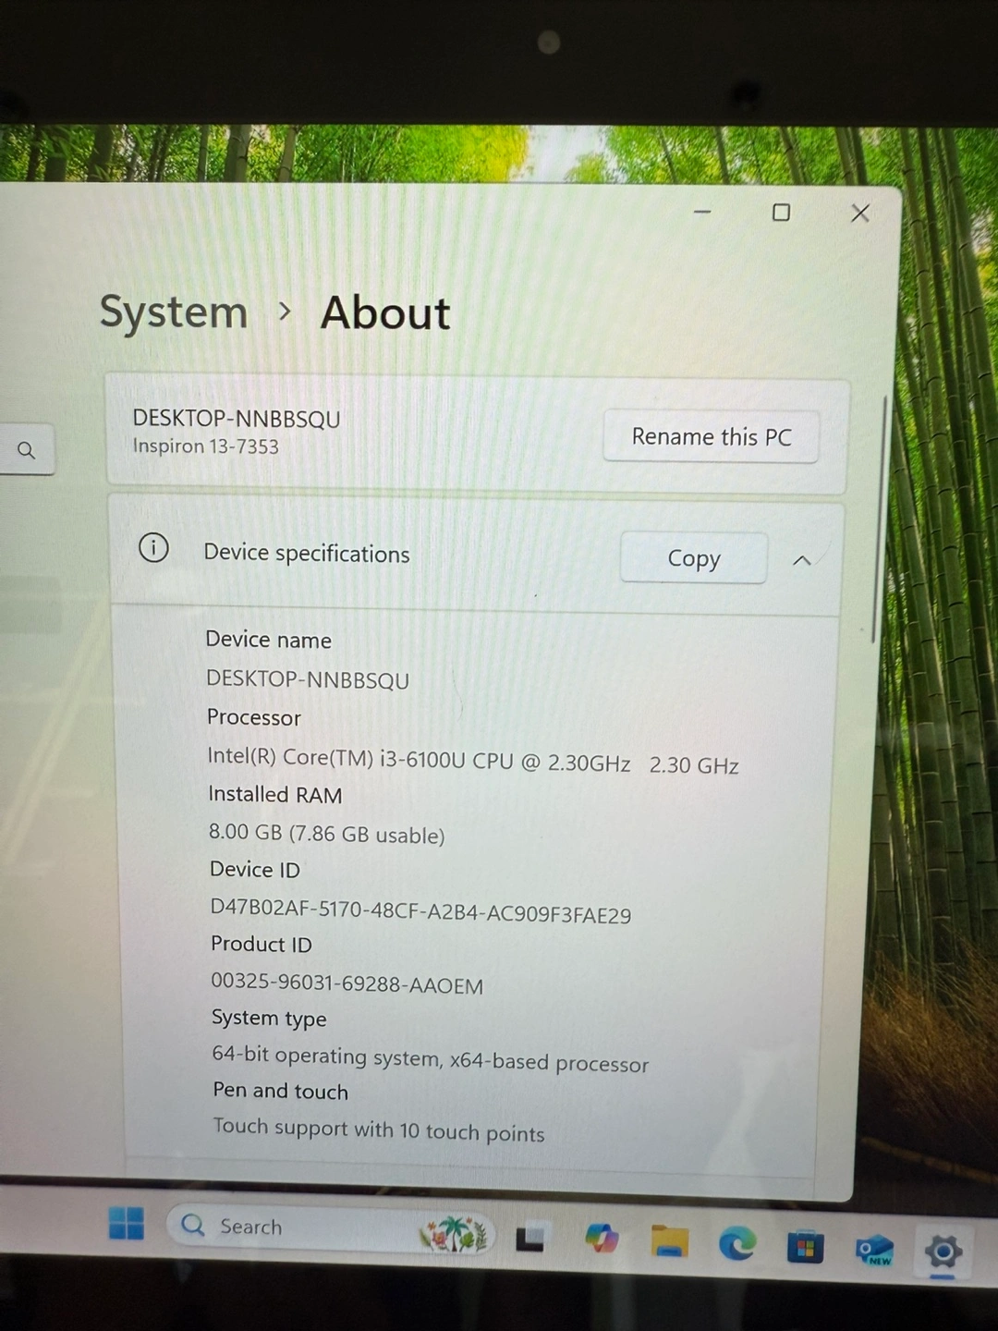Launch Copilot from the taskbar
The image size is (998, 1331).
(602, 1239)
